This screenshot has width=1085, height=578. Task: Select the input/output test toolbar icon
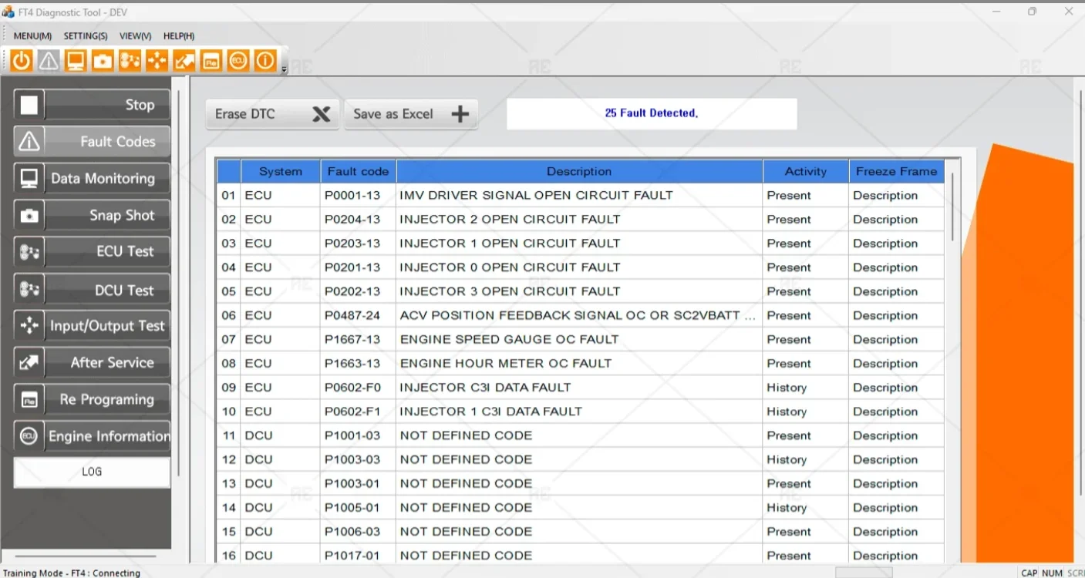tap(157, 60)
